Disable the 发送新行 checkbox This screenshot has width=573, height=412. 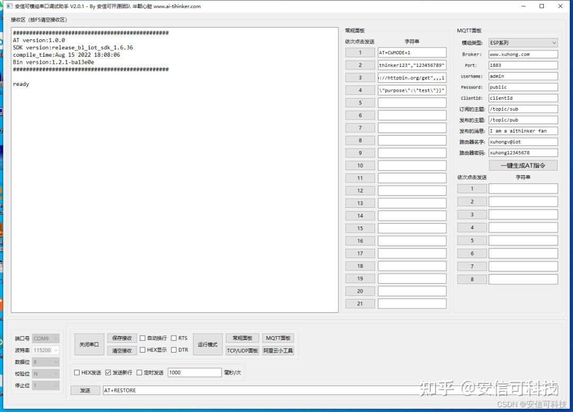[108, 372]
